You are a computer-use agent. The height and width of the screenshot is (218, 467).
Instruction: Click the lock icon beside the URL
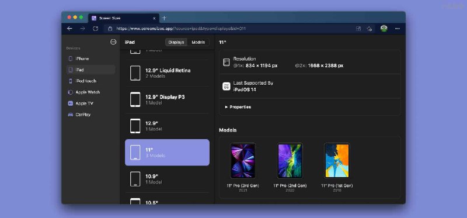pyautogui.click(x=110, y=29)
